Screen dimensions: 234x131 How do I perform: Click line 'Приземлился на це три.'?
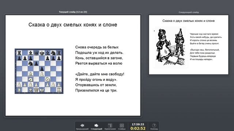point(96,90)
